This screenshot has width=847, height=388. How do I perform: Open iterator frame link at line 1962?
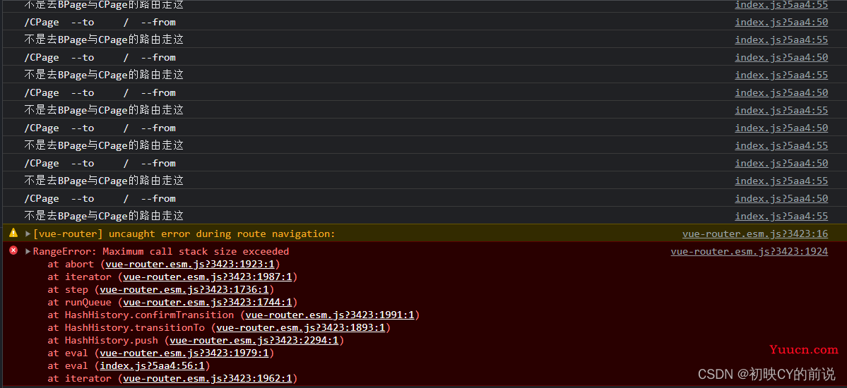tap(208, 378)
